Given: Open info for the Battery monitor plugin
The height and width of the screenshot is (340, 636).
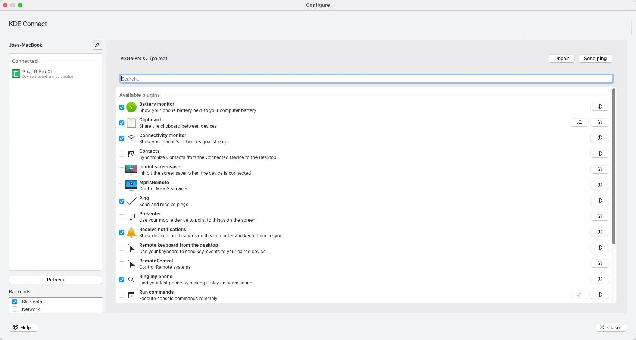Looking at the screenshot, I should 600,106.
